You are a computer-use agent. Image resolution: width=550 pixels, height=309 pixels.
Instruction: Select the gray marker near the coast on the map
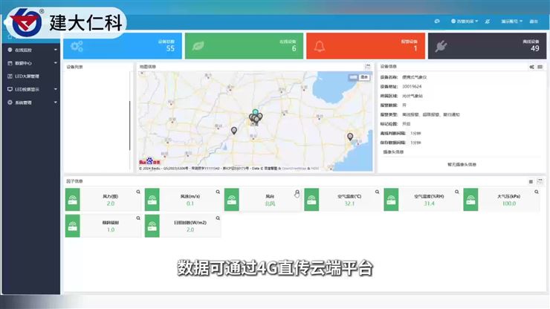coord(350,137)
